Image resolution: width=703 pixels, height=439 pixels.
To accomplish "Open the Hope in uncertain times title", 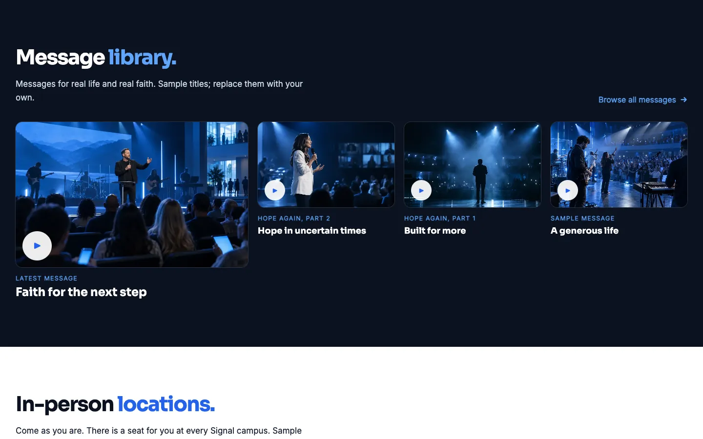I will pos(312,231).
